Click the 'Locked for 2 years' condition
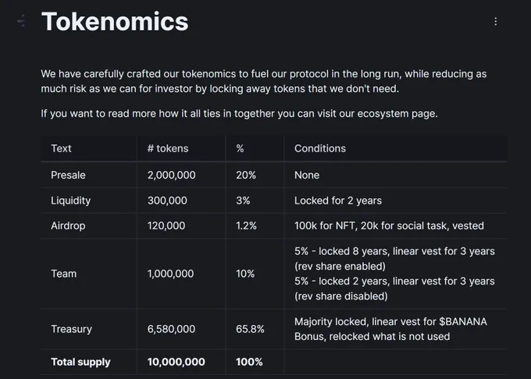The width and height of the screenshot is (531, 379). (x=338, y=200)
